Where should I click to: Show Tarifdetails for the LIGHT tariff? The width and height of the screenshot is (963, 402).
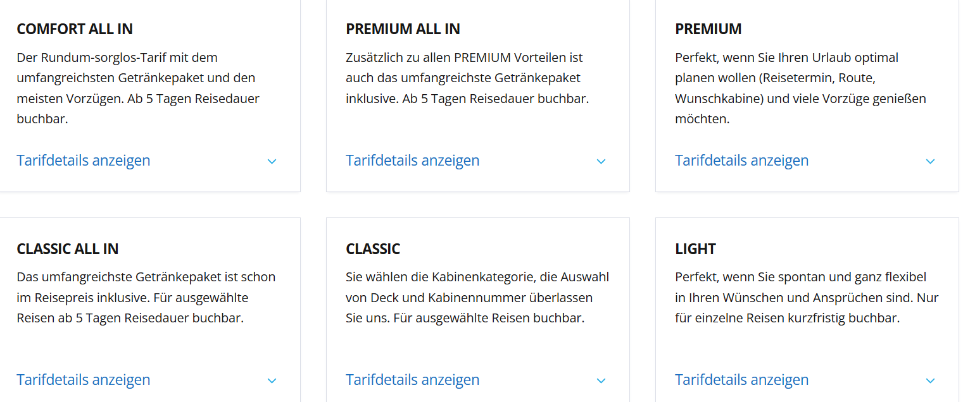[742, 380]
